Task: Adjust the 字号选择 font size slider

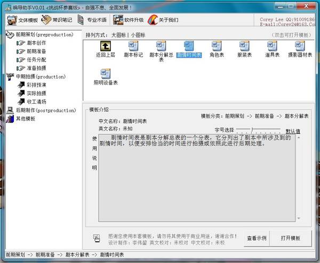Action: [x=252, y=129]
